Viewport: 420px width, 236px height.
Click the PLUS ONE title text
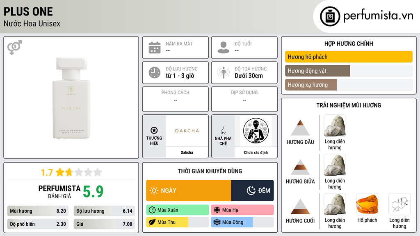28,11
